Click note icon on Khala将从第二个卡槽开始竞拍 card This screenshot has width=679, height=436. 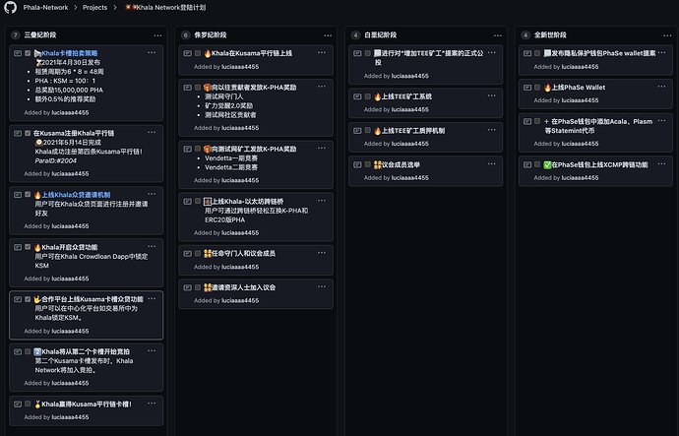[x=18, y=351]
